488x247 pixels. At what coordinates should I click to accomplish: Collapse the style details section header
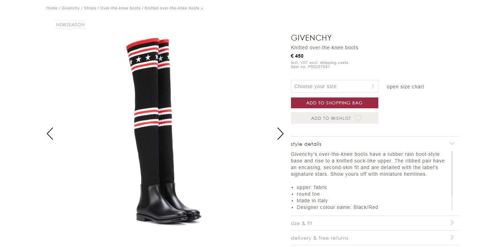374,144
